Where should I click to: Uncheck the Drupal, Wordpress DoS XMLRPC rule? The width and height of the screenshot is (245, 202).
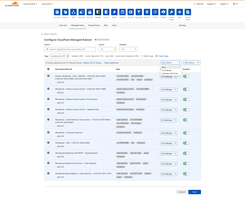tap(48, 76)
